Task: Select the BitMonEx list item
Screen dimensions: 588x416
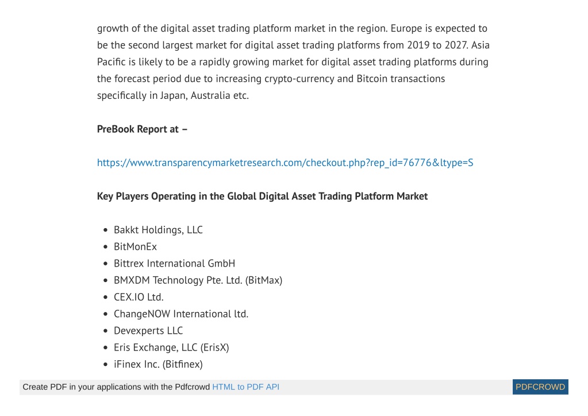Action: click(136, 246)
